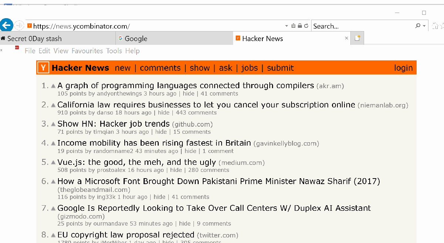Open the Tools menu
This screenshot has width=444, height=243.
pyautogui.click(x=114, y=51)
